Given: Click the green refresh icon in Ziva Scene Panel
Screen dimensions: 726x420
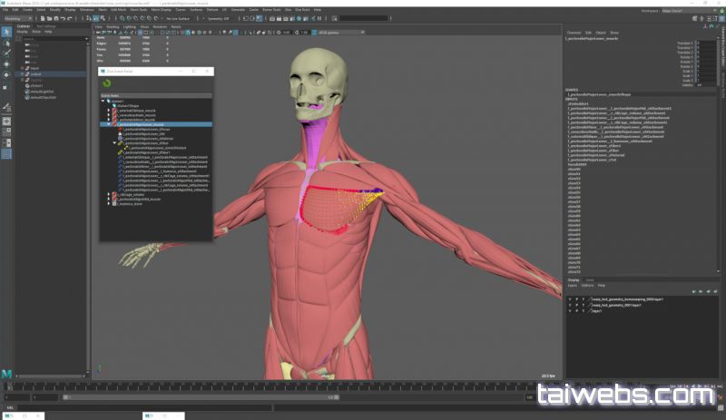Looking at the screenshot, I should point(108,83).
